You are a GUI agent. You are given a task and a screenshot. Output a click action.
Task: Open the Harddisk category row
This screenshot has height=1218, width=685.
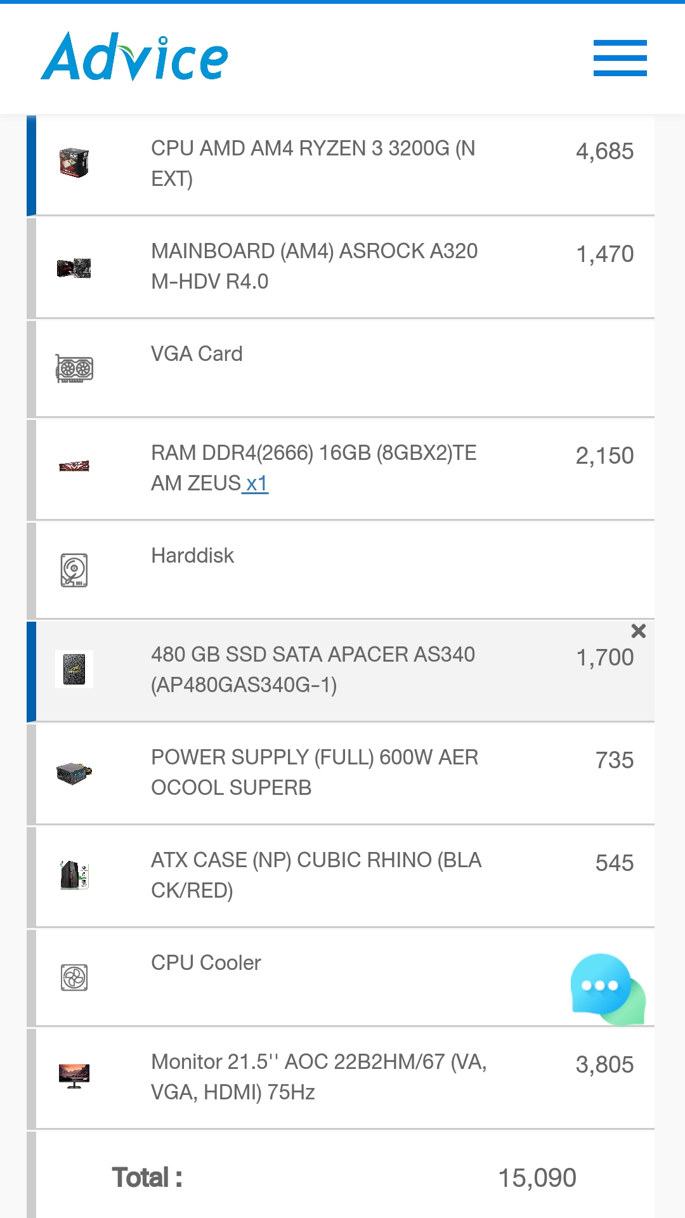click(x=341, y=570)
